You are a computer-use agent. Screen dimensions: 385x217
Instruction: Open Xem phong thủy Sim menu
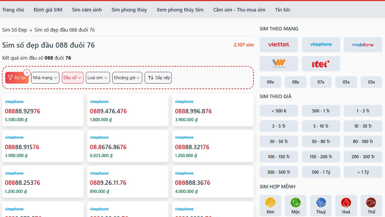[180, 10]
